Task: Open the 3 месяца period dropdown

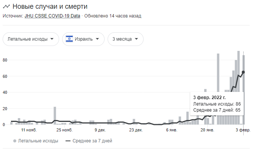Action: 125,39
